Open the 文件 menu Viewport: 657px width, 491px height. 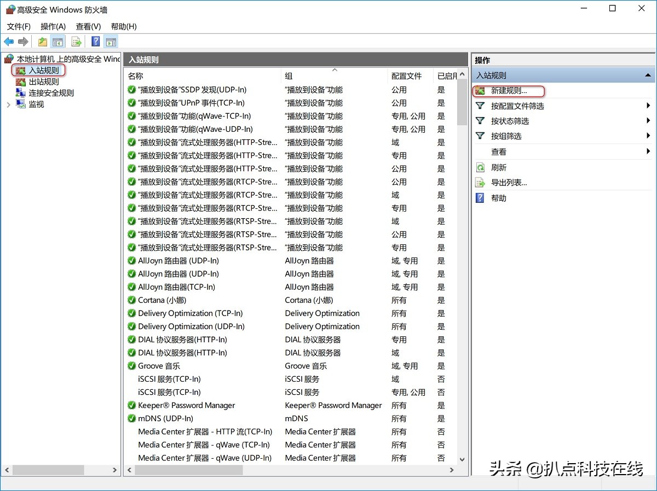[19, 26]
